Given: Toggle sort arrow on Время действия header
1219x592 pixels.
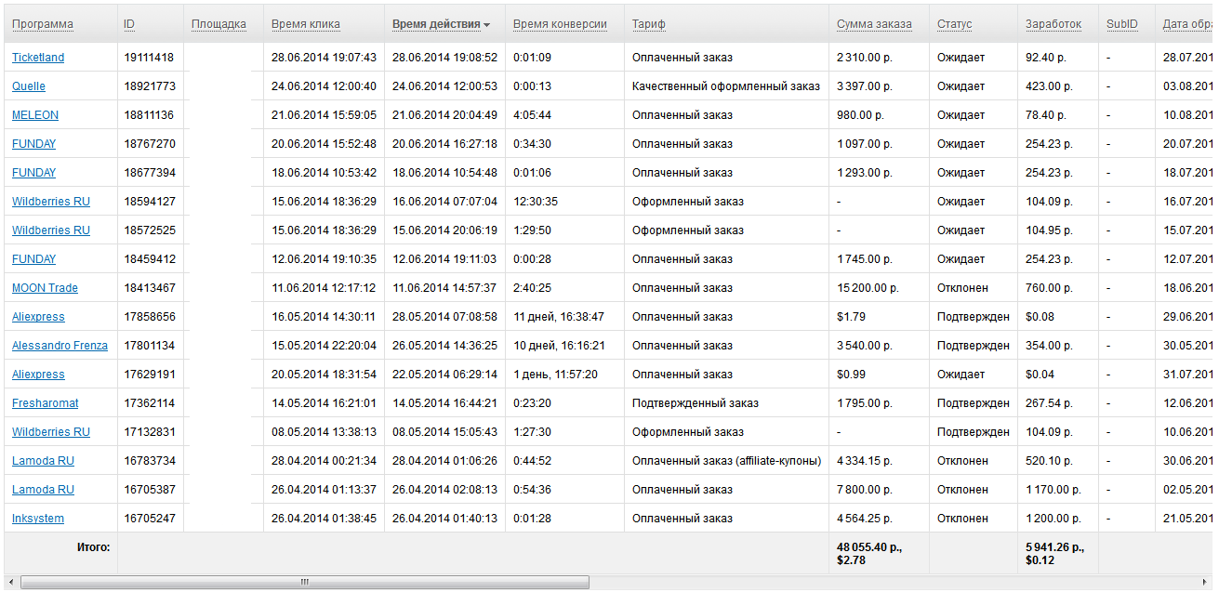Looking at the screenshot, I should [x=486, y=25].
